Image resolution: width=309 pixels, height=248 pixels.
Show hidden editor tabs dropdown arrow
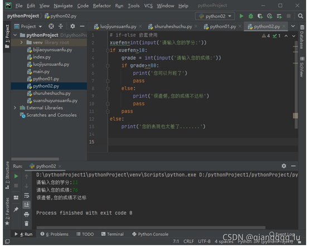tap(293, 26)
